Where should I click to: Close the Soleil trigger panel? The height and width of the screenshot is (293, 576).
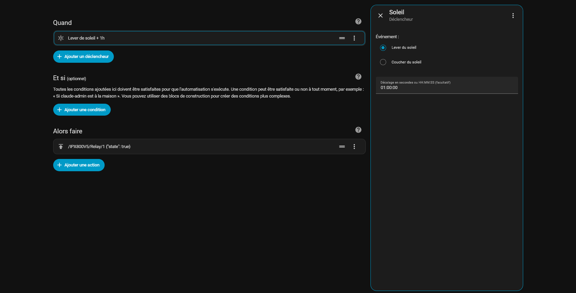[380, 16]
